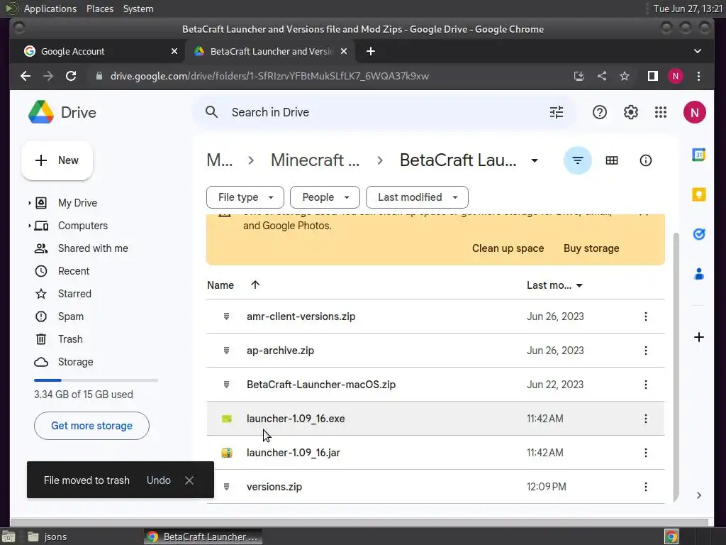Undo the move to trash

point(158,480)
